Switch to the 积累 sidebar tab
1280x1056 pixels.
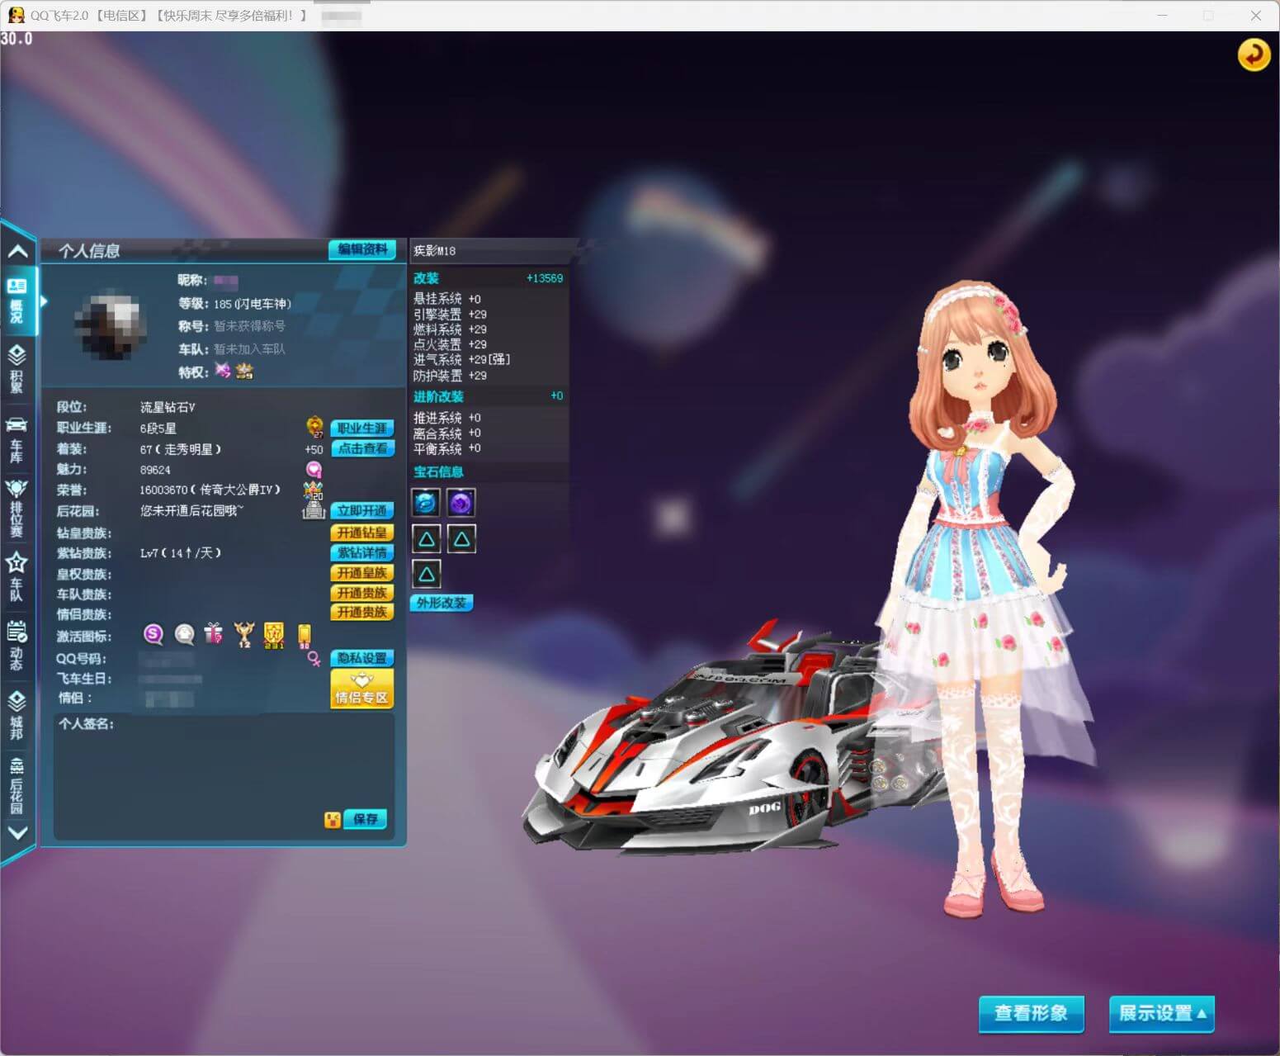(17, 368)
